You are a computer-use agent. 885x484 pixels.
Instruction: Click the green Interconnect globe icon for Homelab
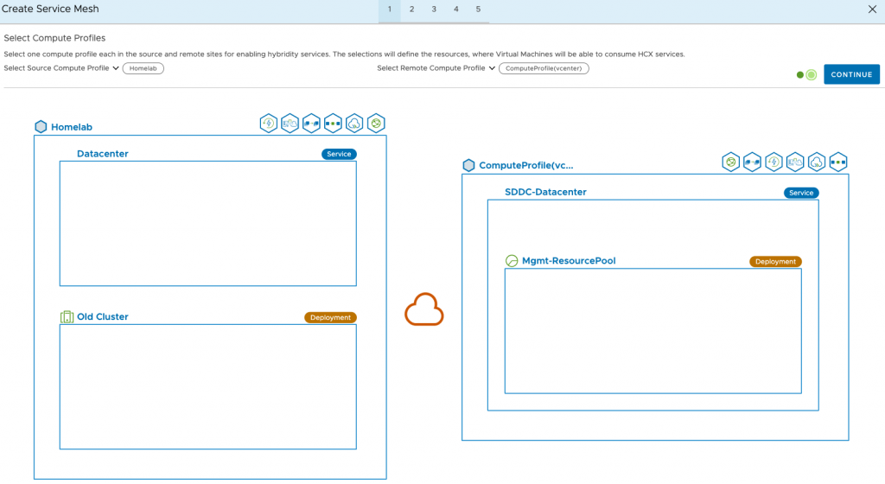[376, 123]
